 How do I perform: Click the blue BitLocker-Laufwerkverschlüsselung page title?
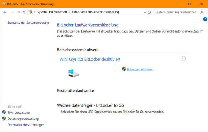tap(88, 25)
